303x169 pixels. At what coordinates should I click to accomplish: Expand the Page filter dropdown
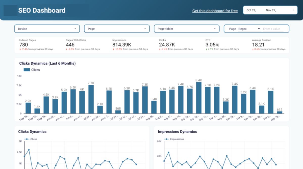(x=117, y=29)
